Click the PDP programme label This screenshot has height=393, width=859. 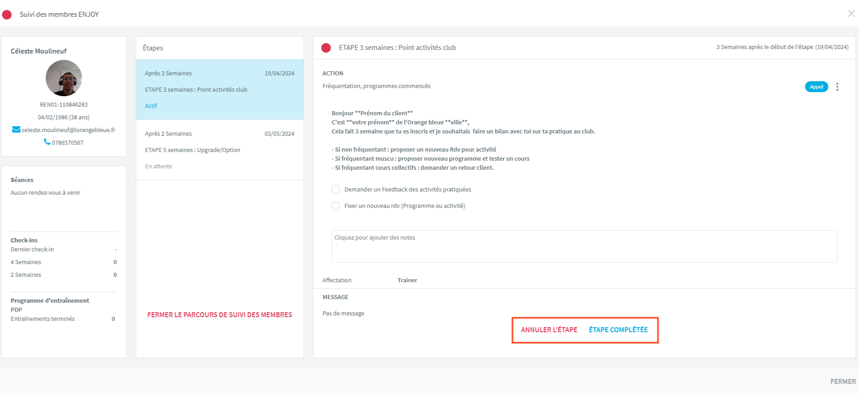(x=16, y=309)
